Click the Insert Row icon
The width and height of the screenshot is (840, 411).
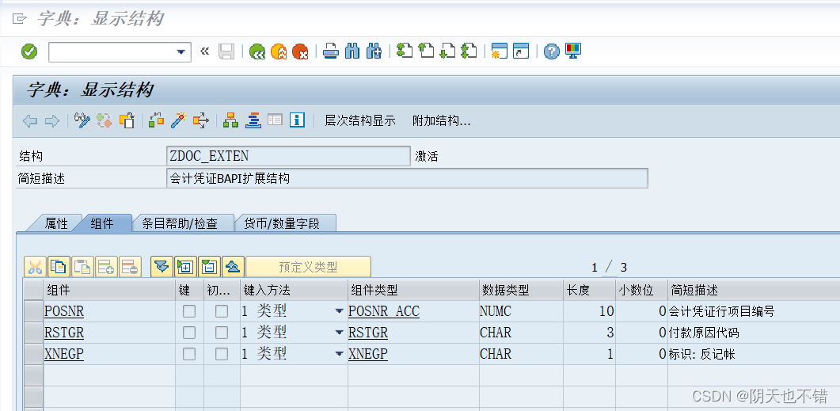[106, 266]
